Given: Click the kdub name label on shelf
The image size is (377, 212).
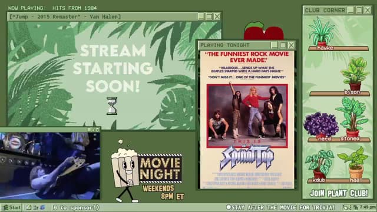Looking at the screenshot, I should [319, 180].
